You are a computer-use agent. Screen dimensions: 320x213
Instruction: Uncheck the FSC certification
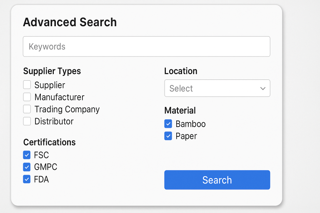[x=27, y=155]
